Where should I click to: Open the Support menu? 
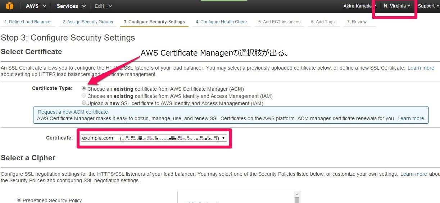(428, 6)
